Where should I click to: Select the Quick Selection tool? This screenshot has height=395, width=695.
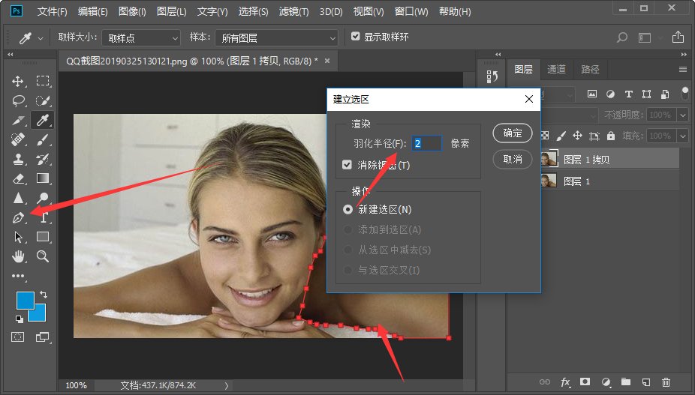tap(43, 100)
